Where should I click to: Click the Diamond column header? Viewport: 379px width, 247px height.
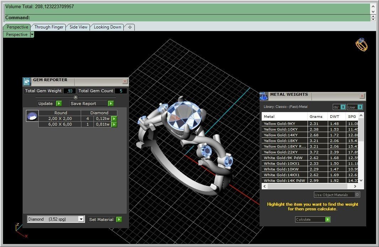point(99,113)
